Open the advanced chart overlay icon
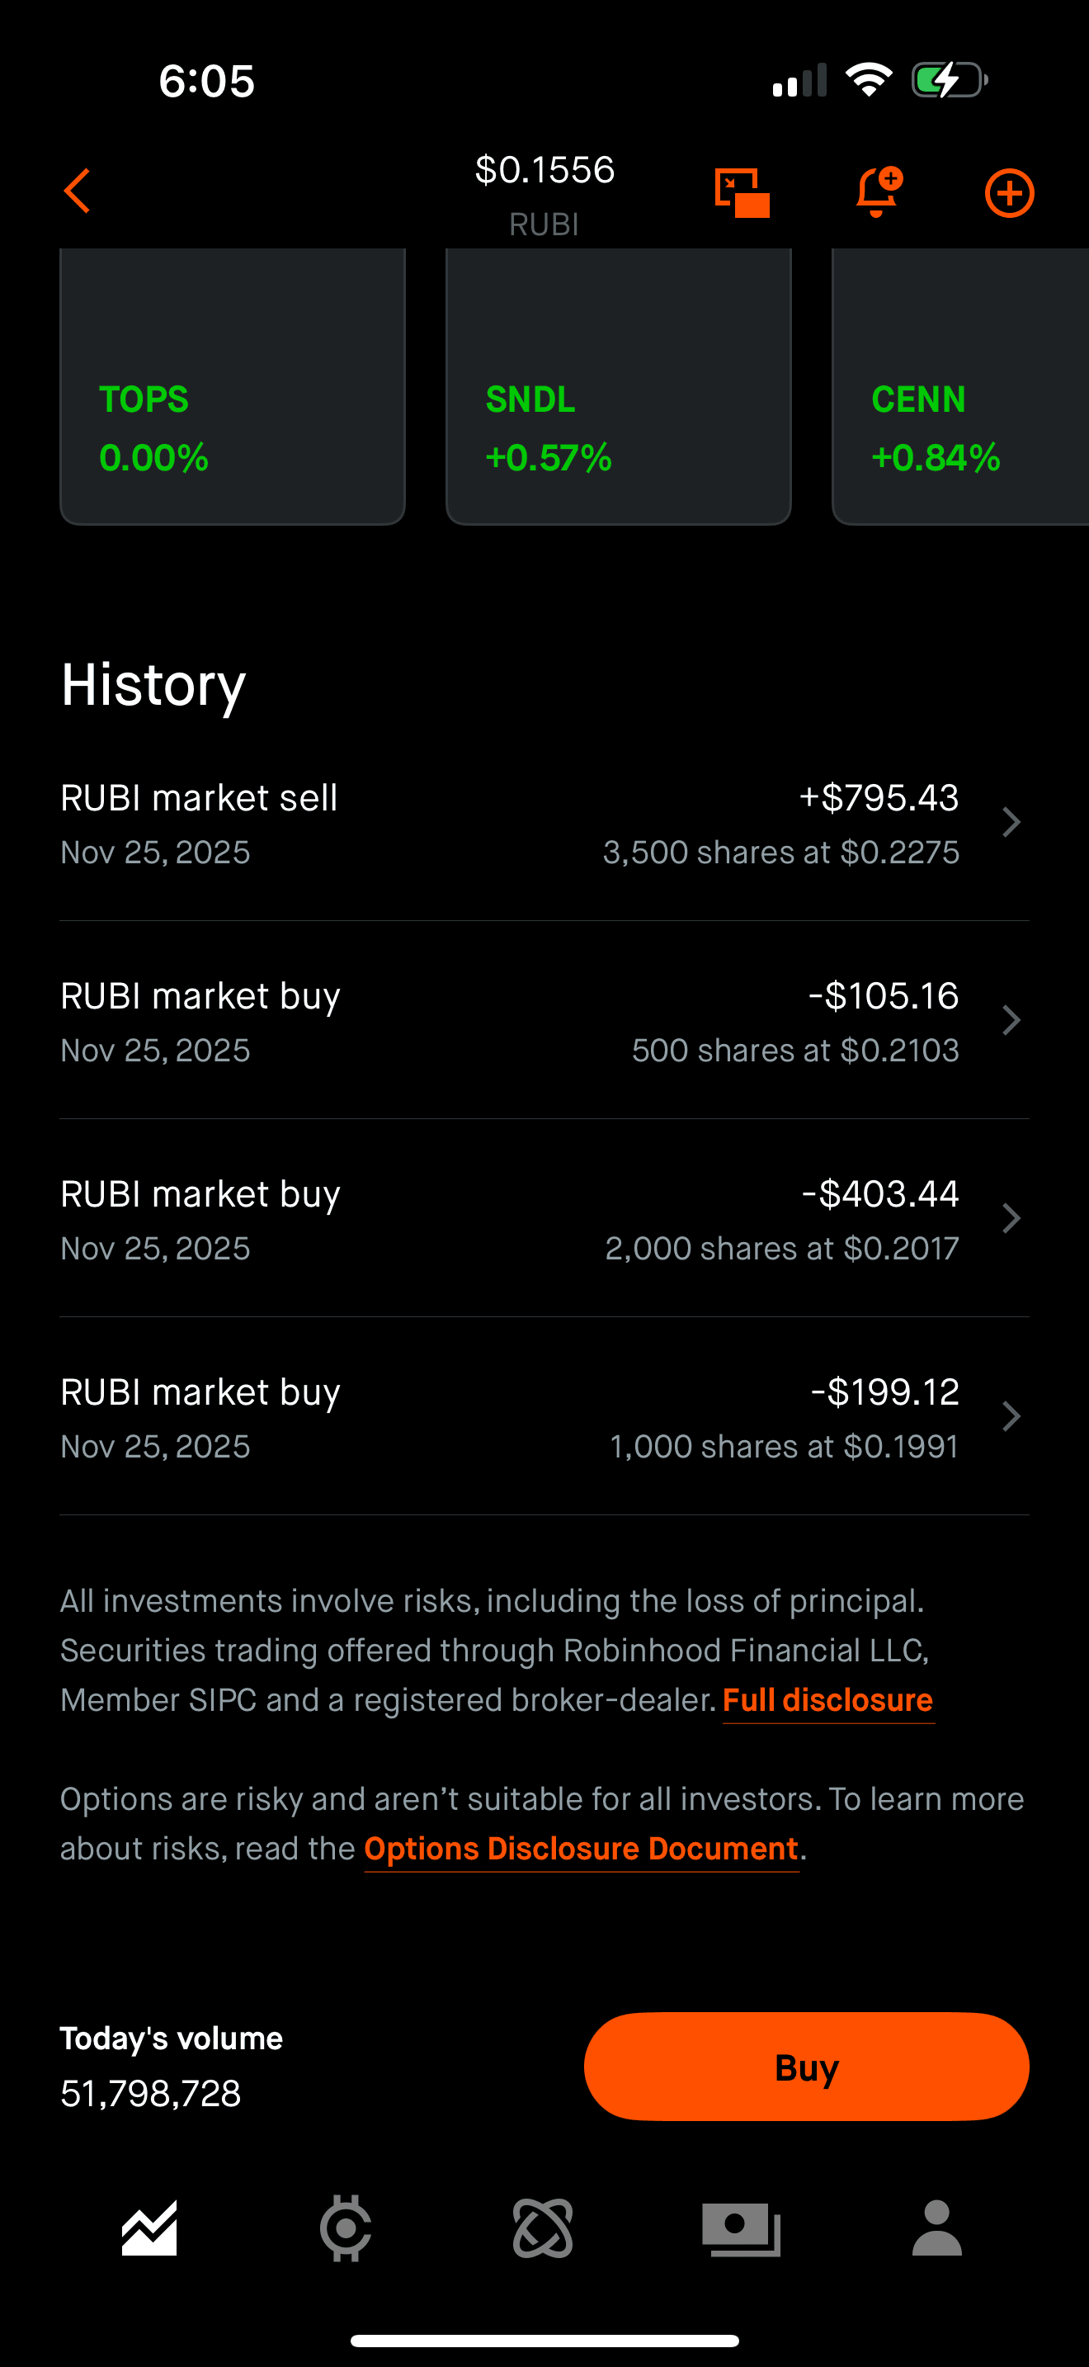This screenshot has width=1089, height=2367. [x=741, y=193]
